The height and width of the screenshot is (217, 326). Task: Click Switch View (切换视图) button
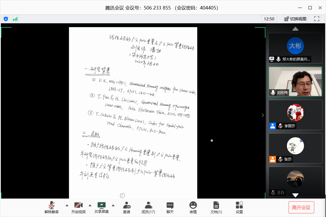[x=295, y=19]
